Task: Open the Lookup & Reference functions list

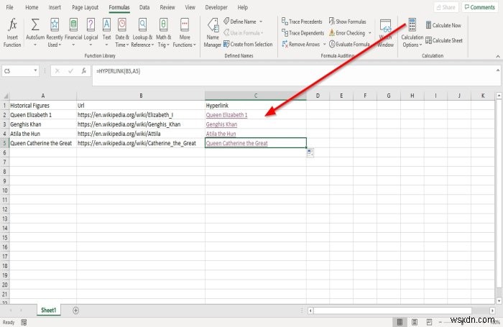Action: pyautogui.click(x=142, y=33)
